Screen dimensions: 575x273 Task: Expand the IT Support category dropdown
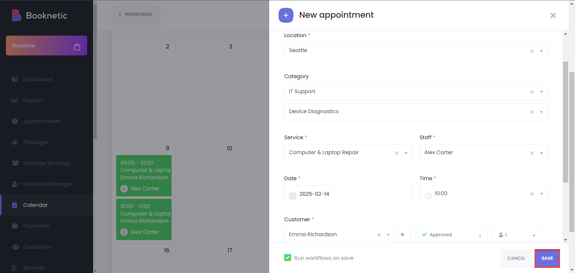pos(541,92)
